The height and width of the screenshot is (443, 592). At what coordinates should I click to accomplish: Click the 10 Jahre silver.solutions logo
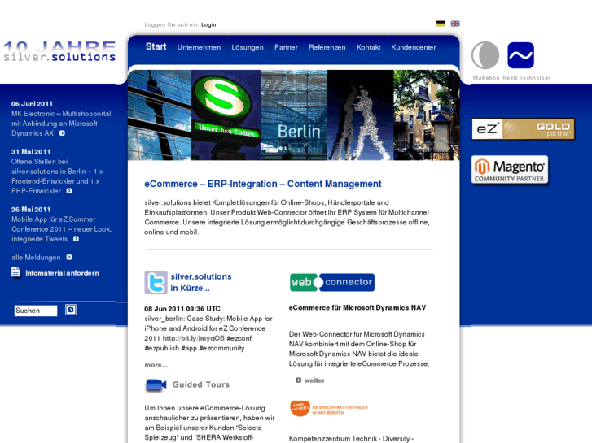59,51
